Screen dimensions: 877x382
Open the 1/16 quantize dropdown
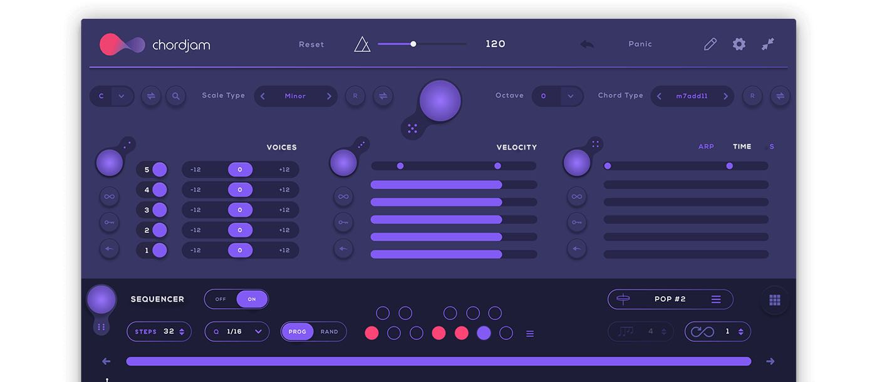257,332
